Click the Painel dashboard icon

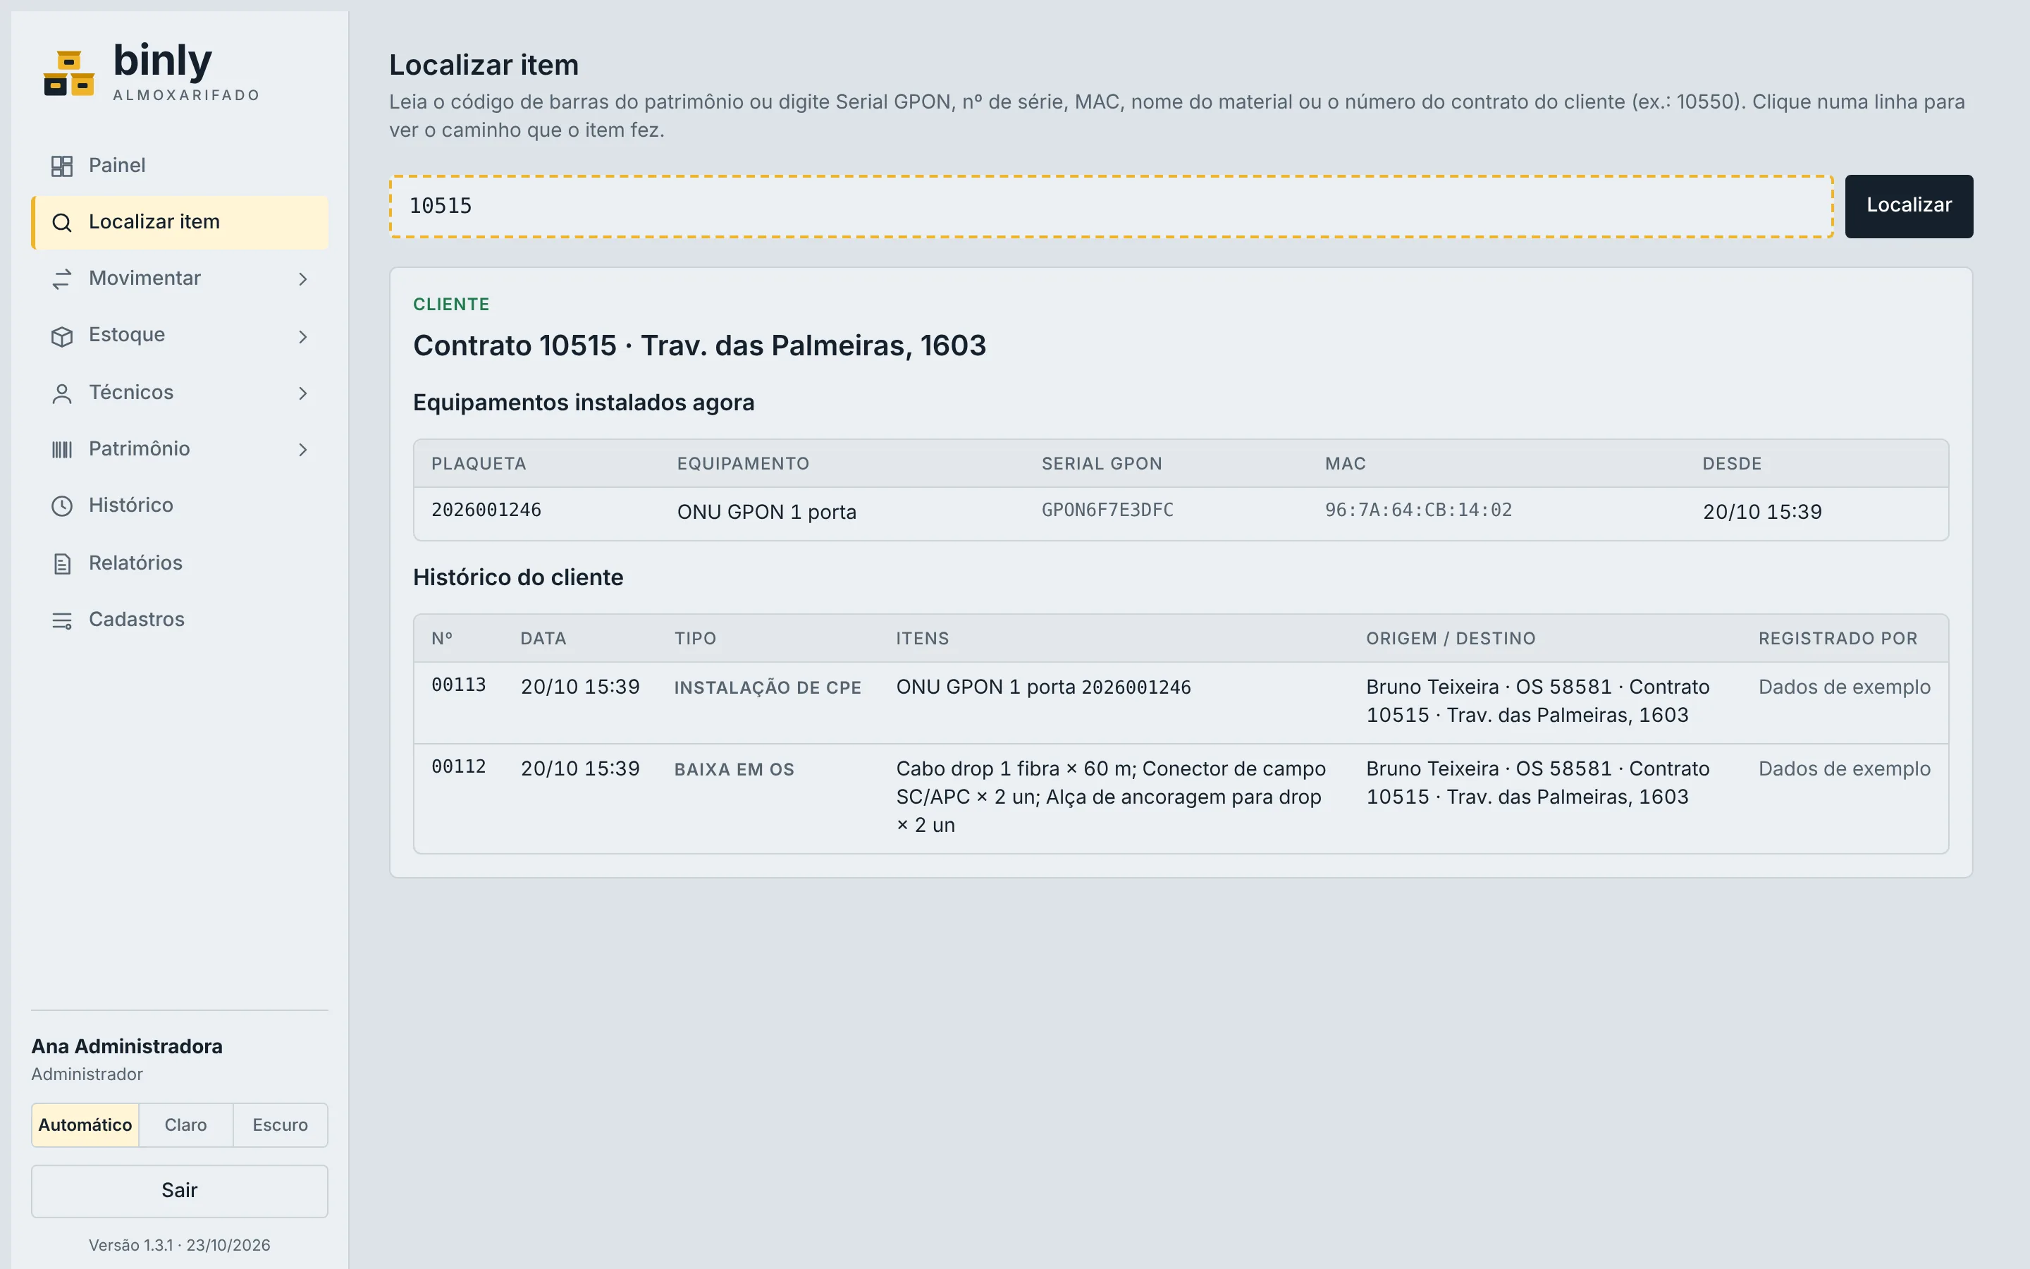(x=62, y=166)
